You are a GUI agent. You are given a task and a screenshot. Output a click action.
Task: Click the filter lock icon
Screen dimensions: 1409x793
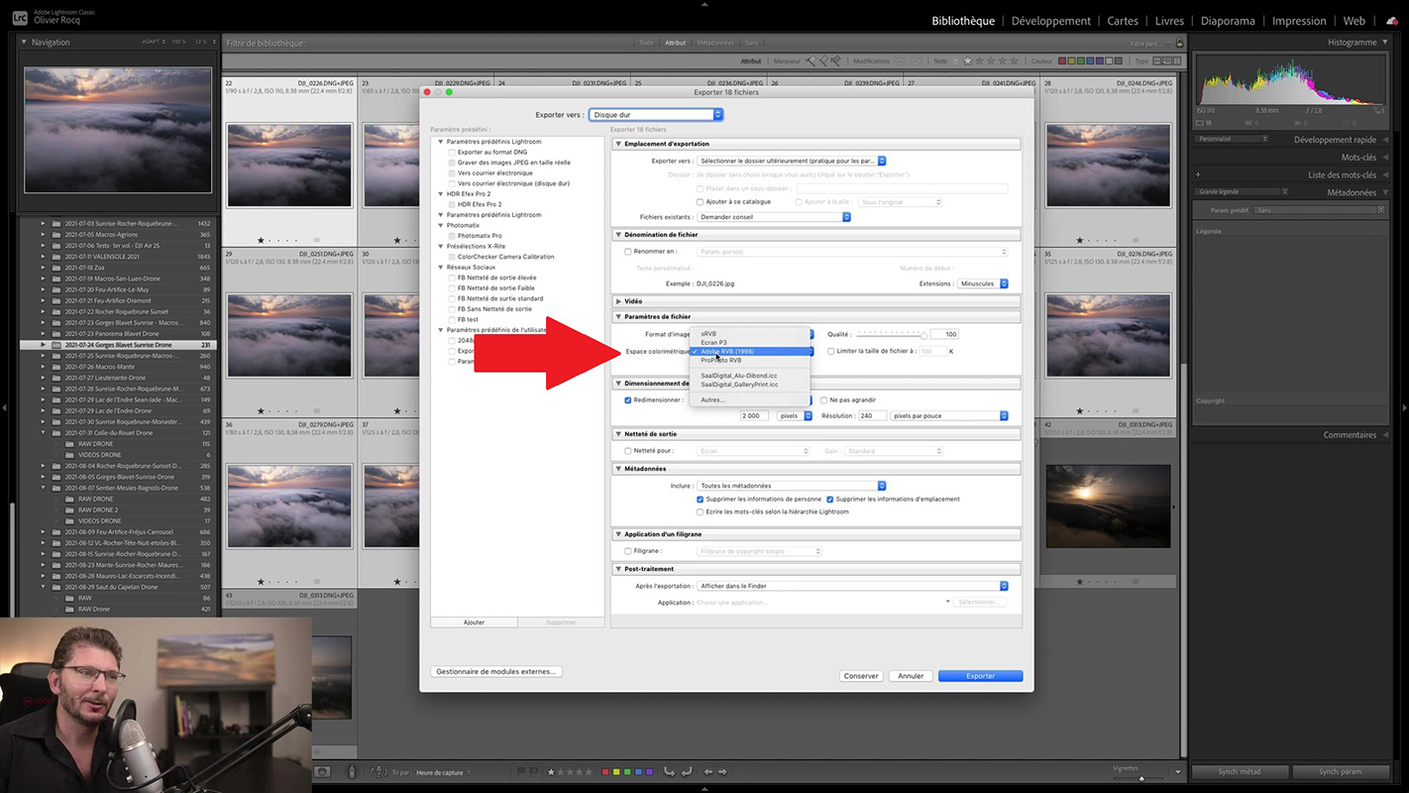click(x=1179, y=43)
